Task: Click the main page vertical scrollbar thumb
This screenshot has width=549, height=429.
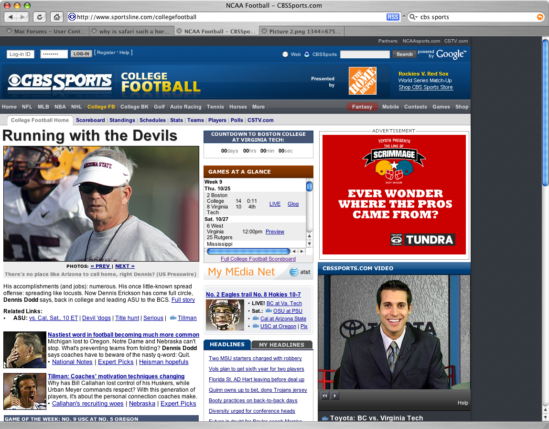Action: pos(545,112)
